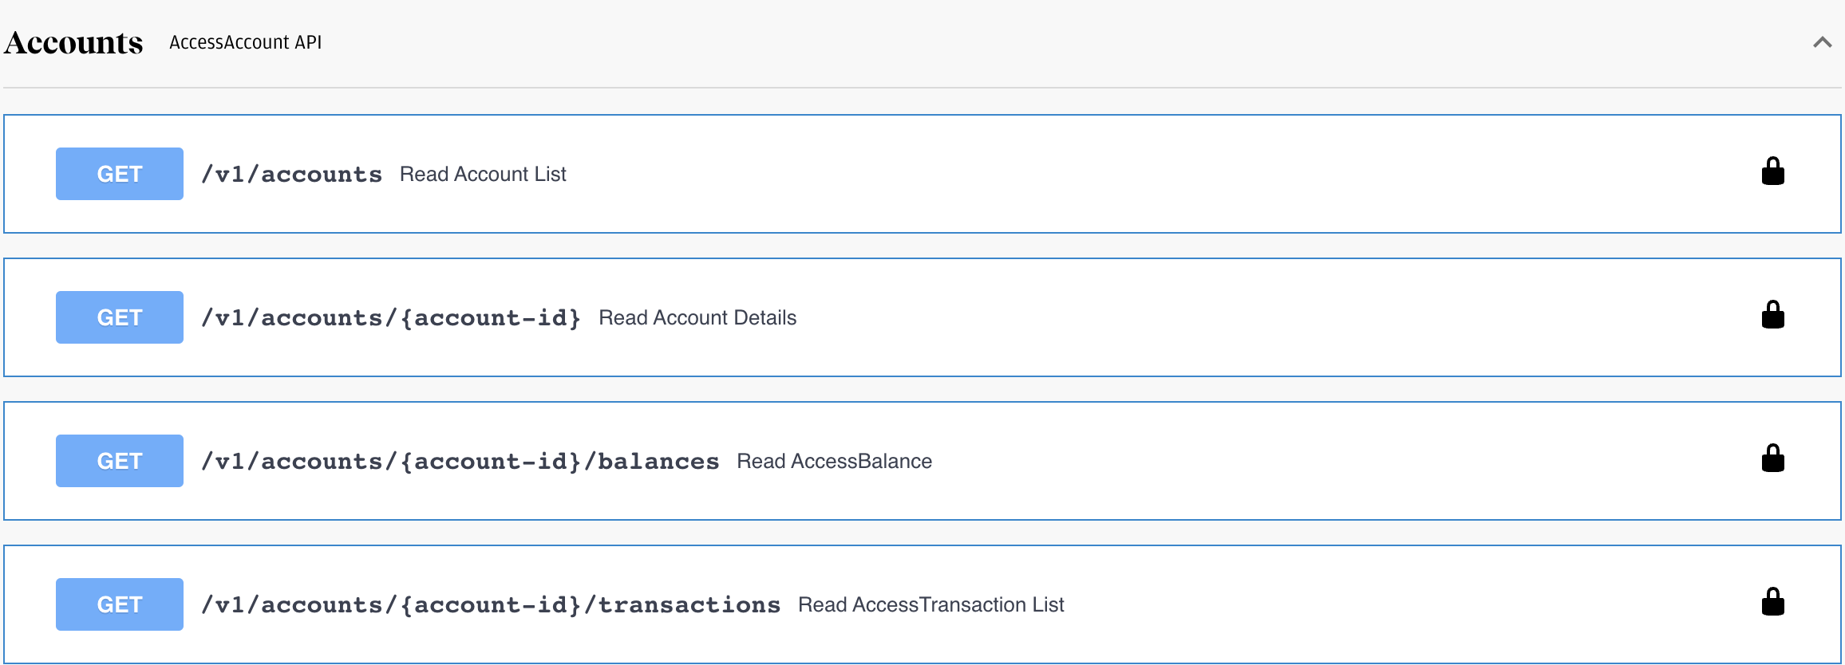
Task: Collapse the Accounts section with chevron
Action: pyautogui.click(x=1822, y=42)
